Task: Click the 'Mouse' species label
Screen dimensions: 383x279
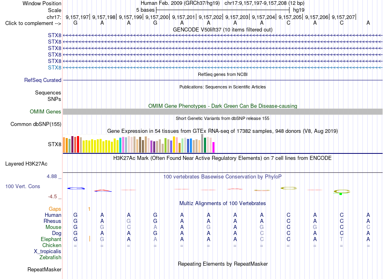Action: [x=53, y=227]
